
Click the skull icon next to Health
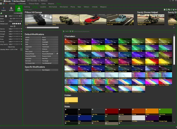point(6,16)
